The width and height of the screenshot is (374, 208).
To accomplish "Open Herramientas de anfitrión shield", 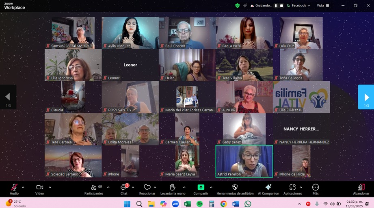I will (235, 187).
